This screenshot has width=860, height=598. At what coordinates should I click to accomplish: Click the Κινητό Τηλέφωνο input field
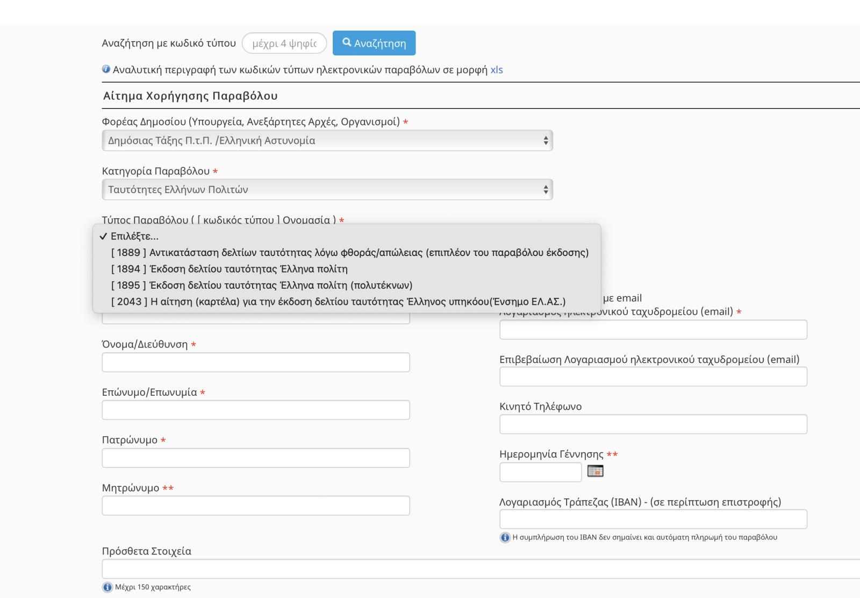[x=653, y=424]
